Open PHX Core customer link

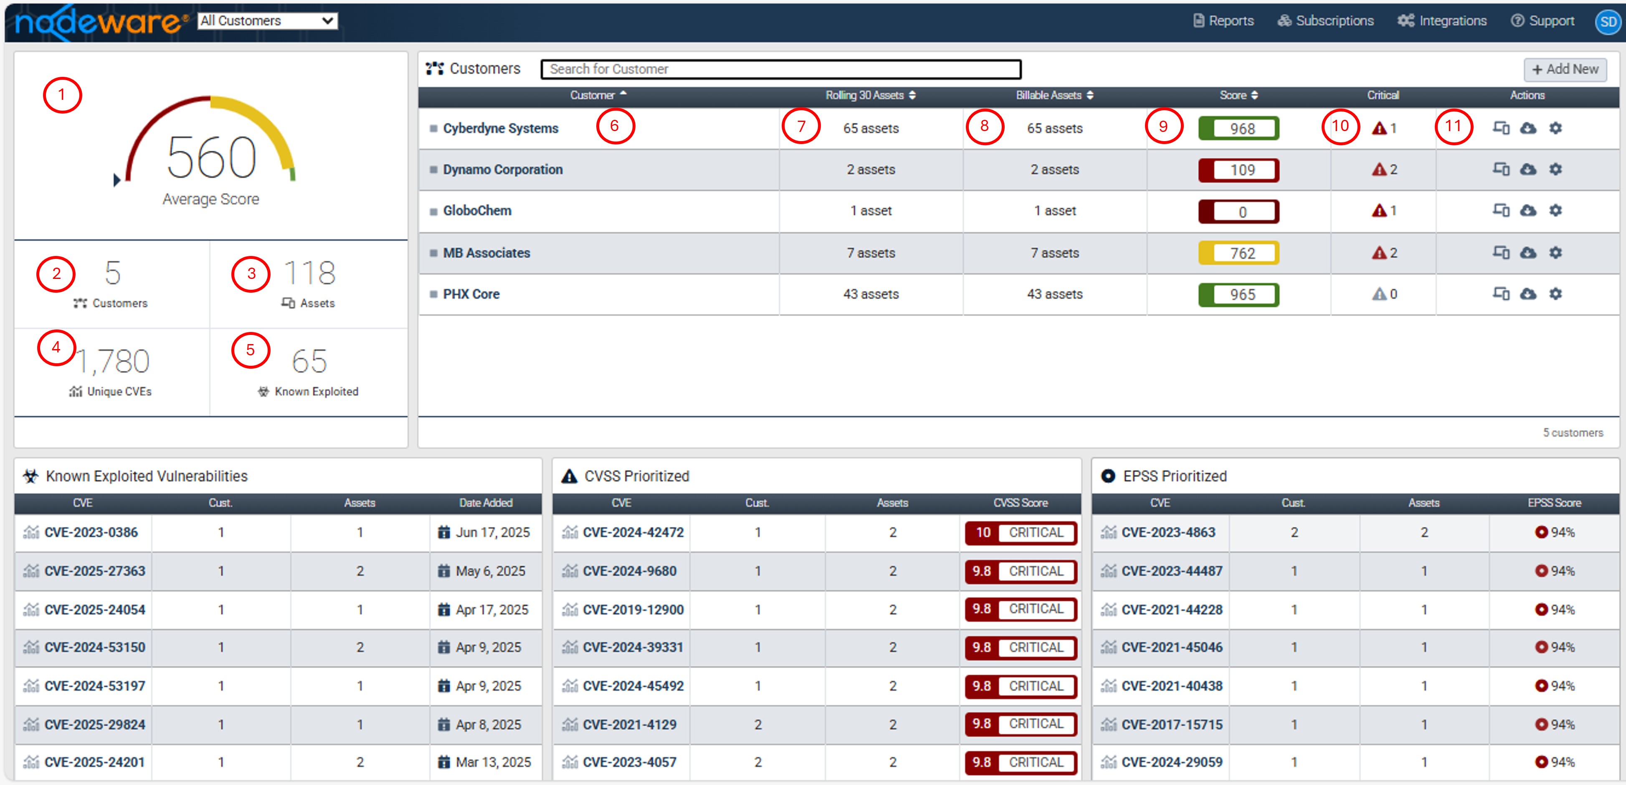[x=471, y=294]
